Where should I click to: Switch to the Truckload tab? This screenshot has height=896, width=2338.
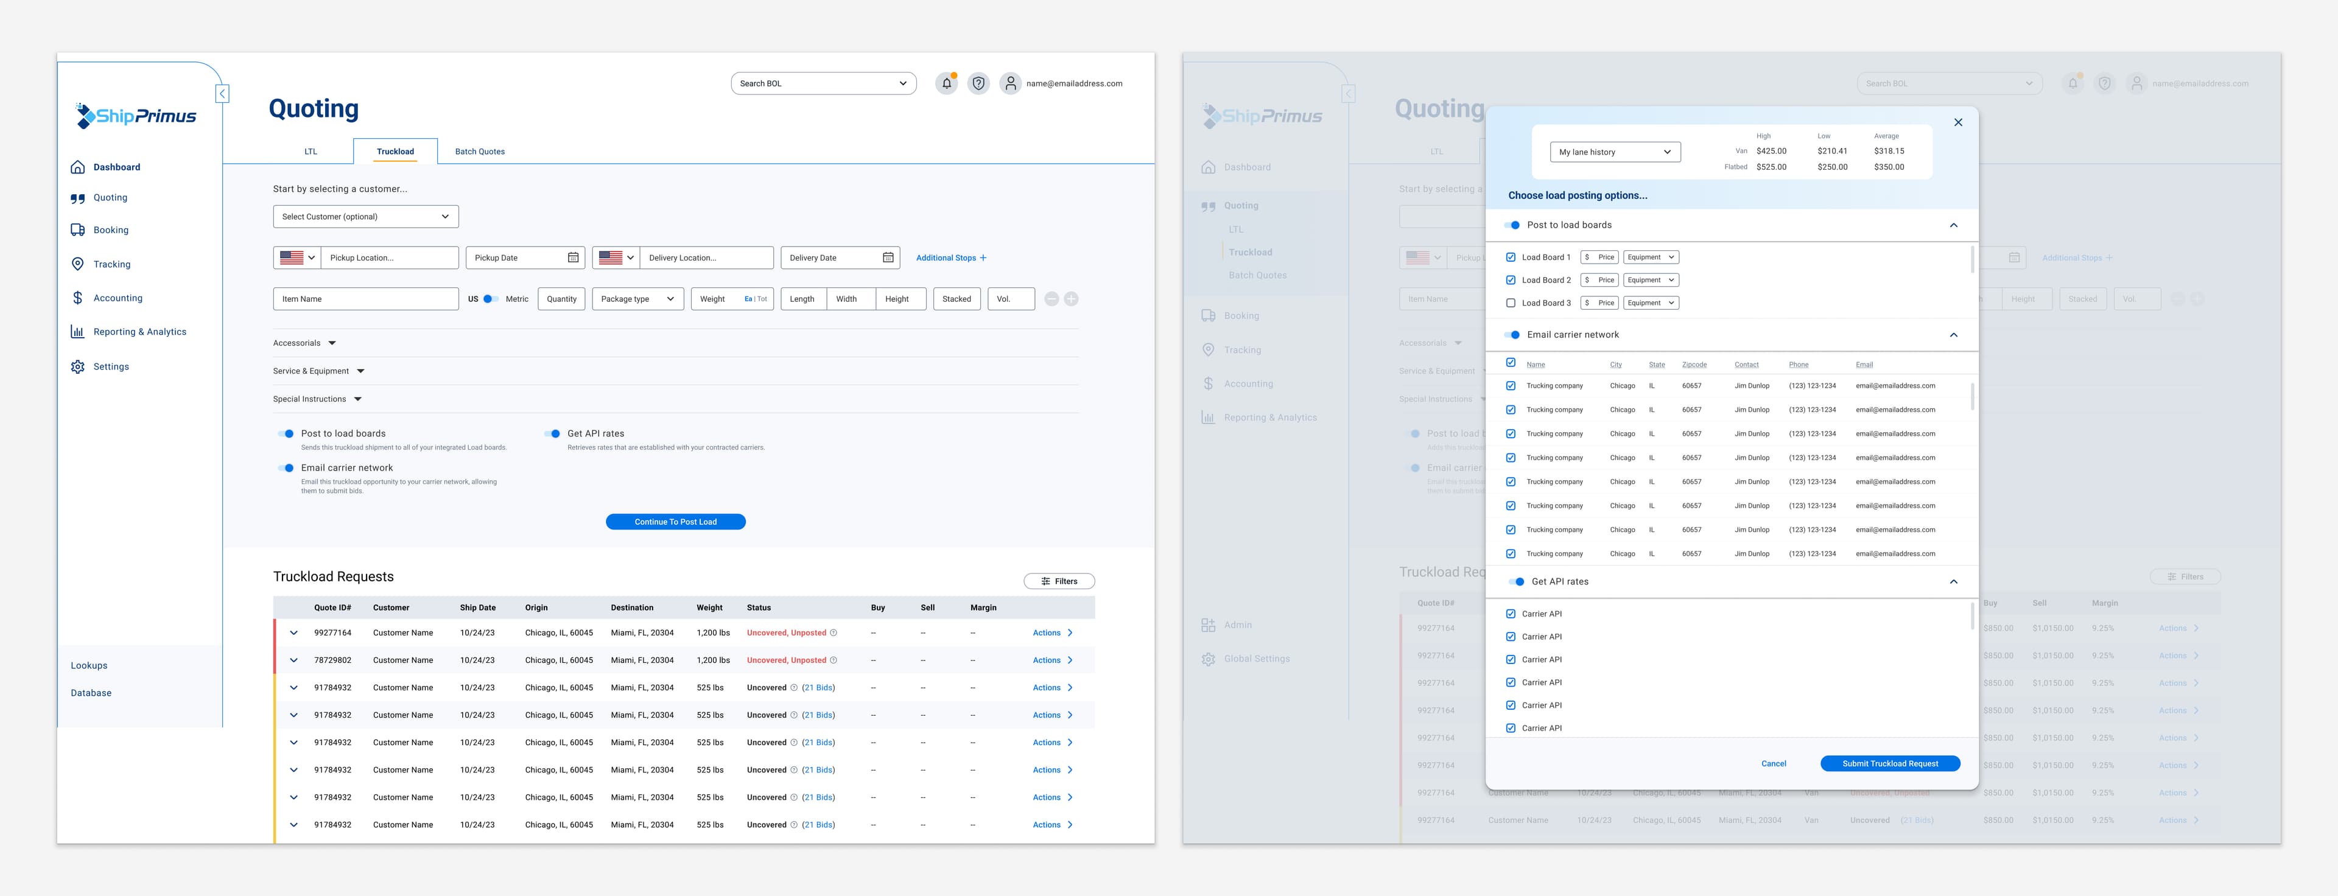pyautogui.click(x=396, y=152)
